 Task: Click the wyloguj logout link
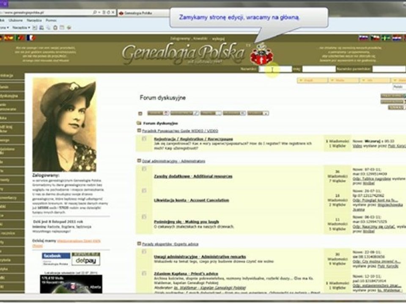218,39
